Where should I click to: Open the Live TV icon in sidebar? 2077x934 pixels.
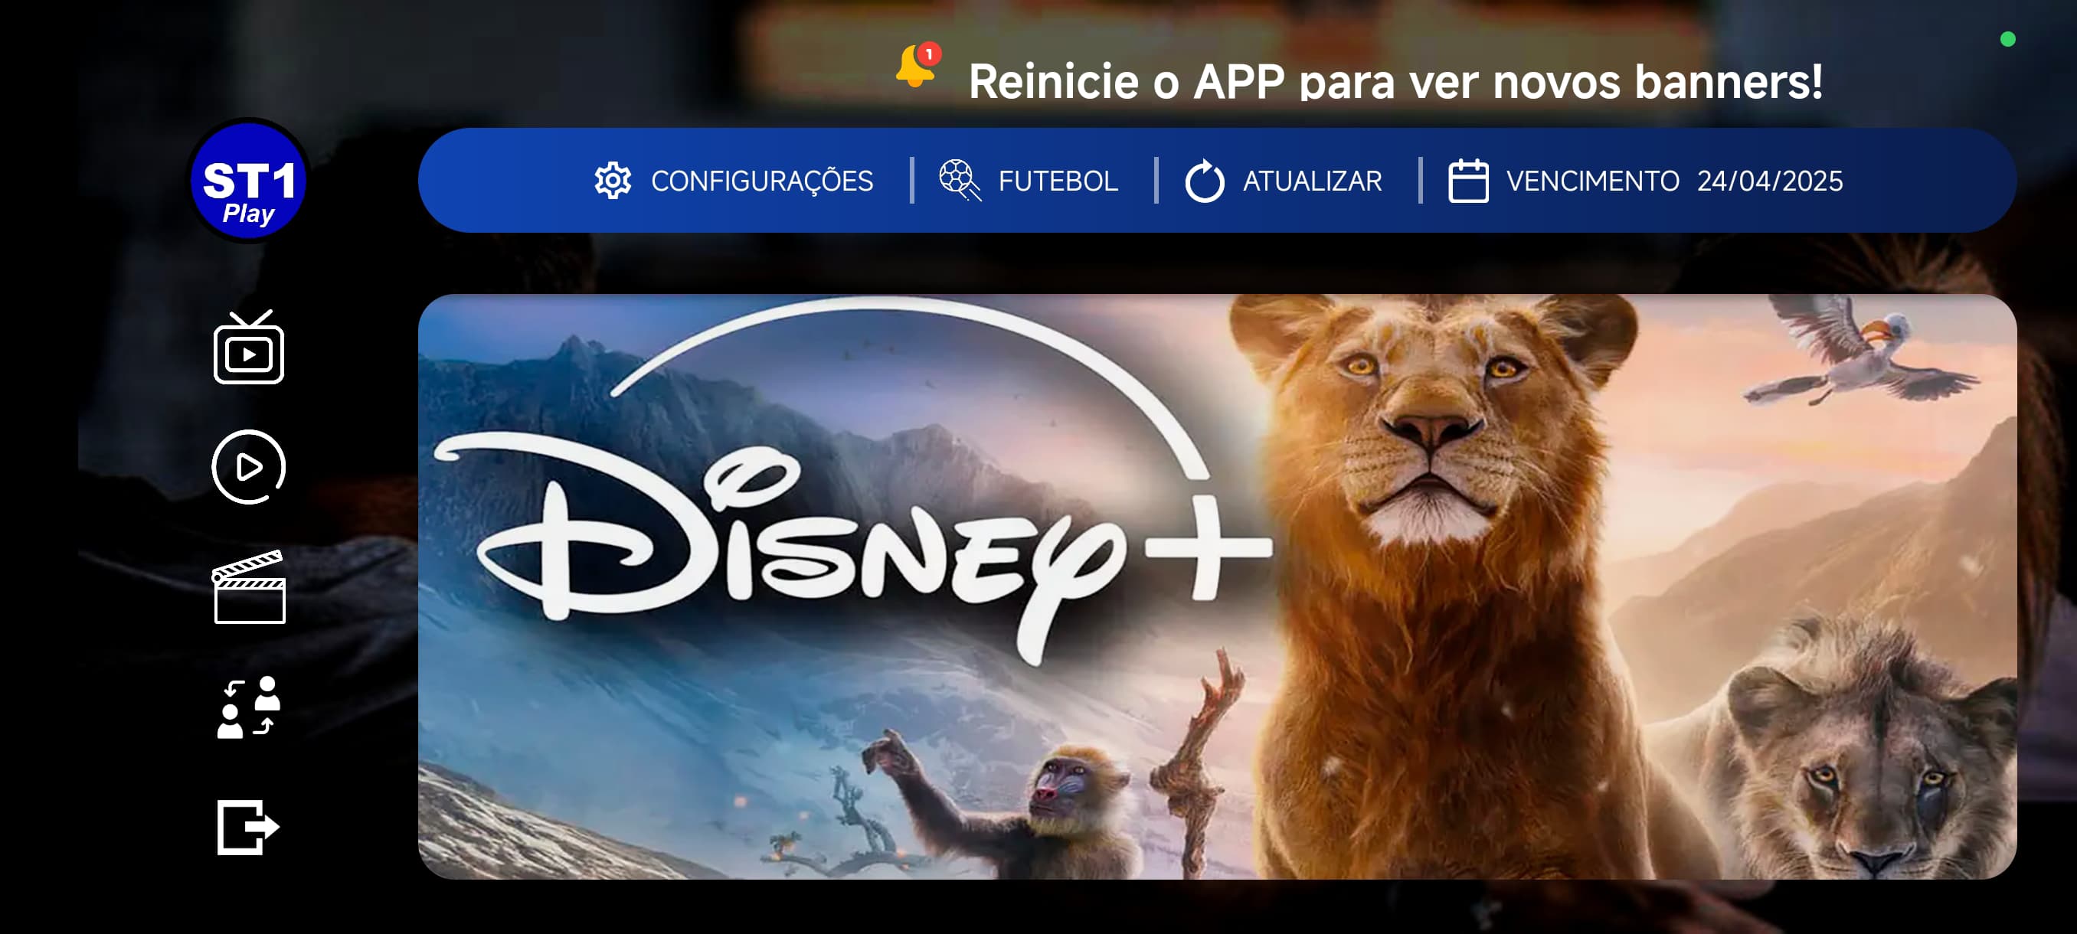[249, 348]
